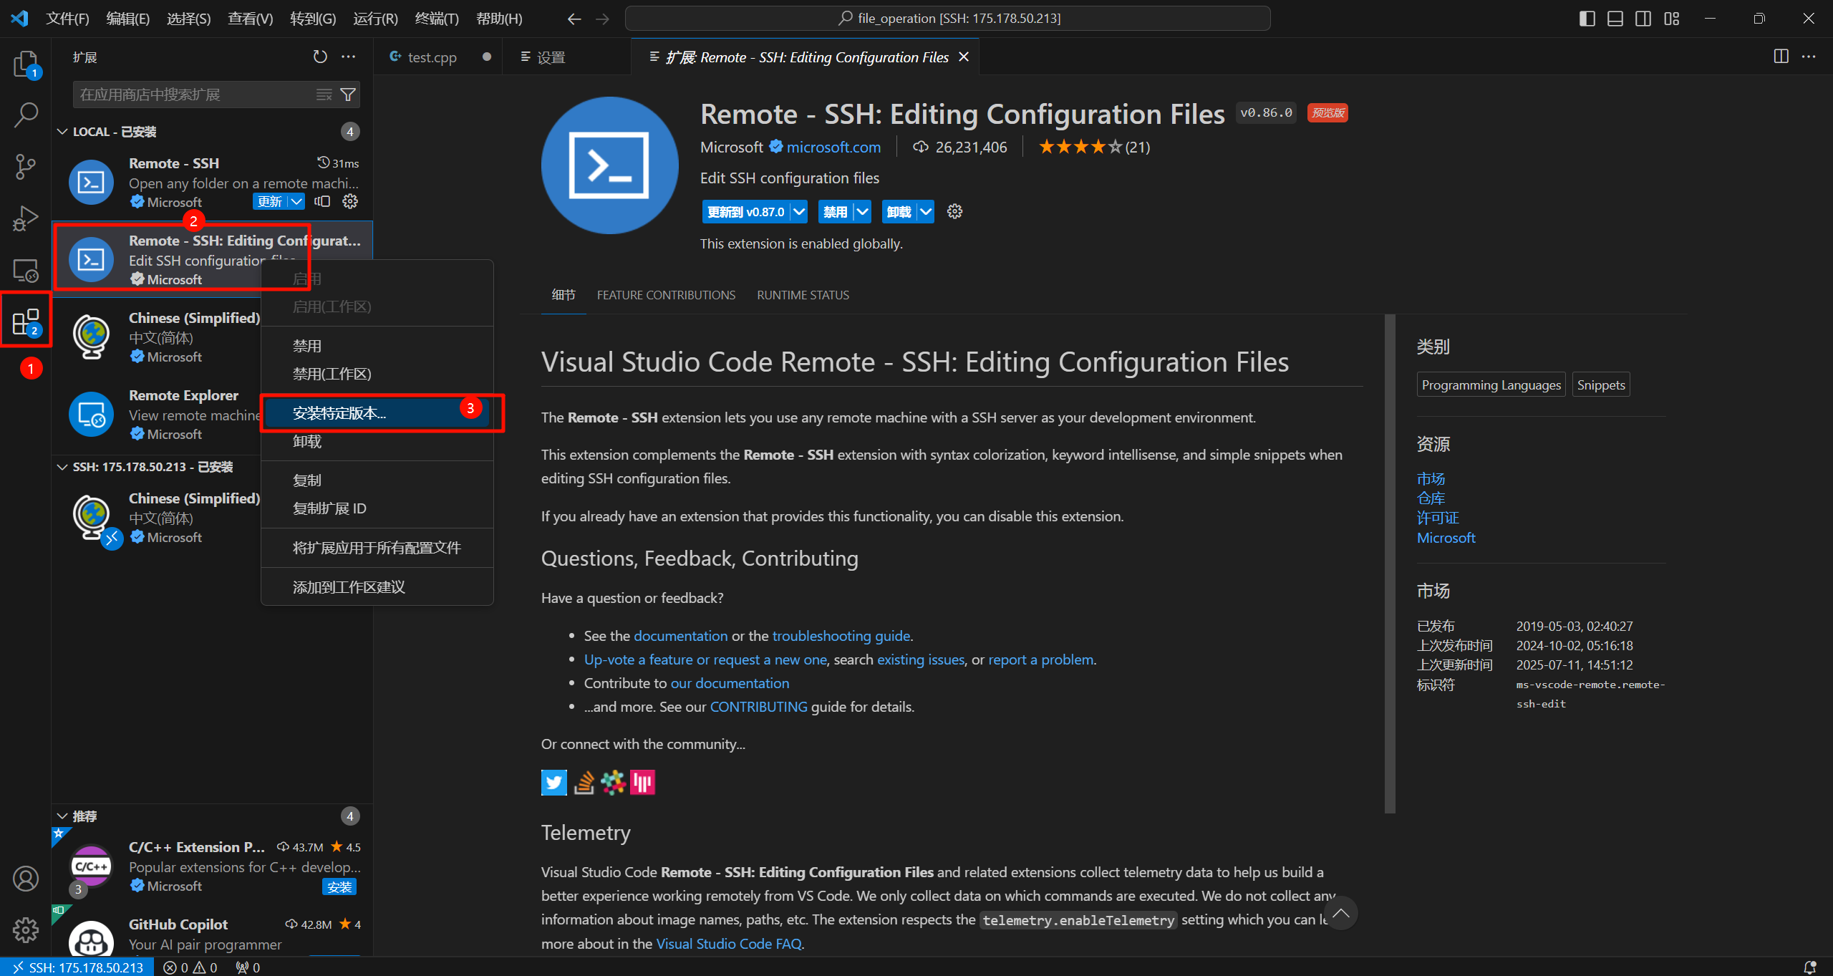Refresh the extensions list
Viewport: 1833px width, 976px height.
(x=320, y=57)
